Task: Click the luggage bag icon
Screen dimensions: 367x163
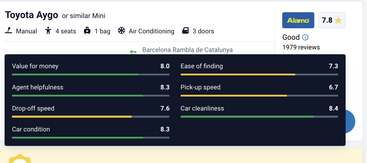Action: click(87, 31)
